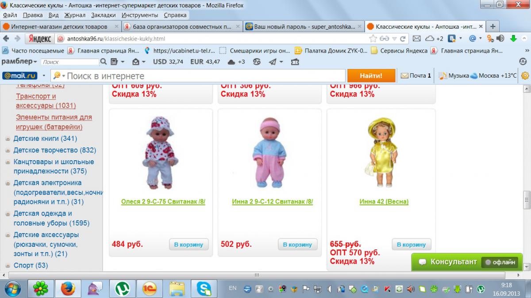Open the Pidgin bird icon on taskbar
This screenshot has width=531, height=298.
pyautogui.click(x=94, y=289)
